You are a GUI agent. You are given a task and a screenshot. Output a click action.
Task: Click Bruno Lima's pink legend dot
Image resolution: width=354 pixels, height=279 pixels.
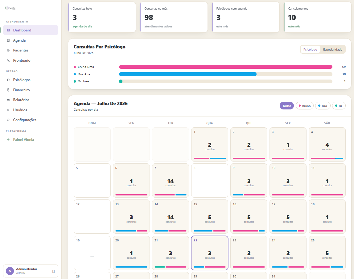75,67
